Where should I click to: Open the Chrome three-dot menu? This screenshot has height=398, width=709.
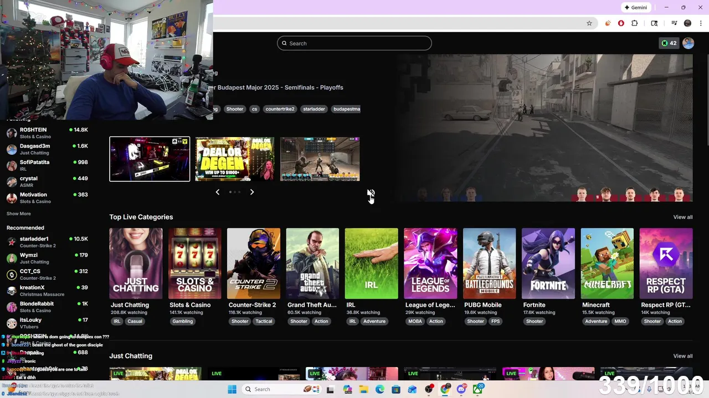click(x=701, y=23)
